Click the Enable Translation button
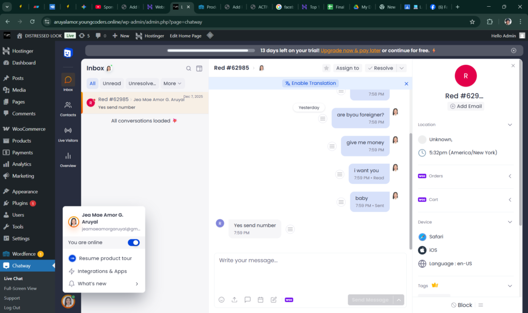The image size is (528, 313). 310,83
